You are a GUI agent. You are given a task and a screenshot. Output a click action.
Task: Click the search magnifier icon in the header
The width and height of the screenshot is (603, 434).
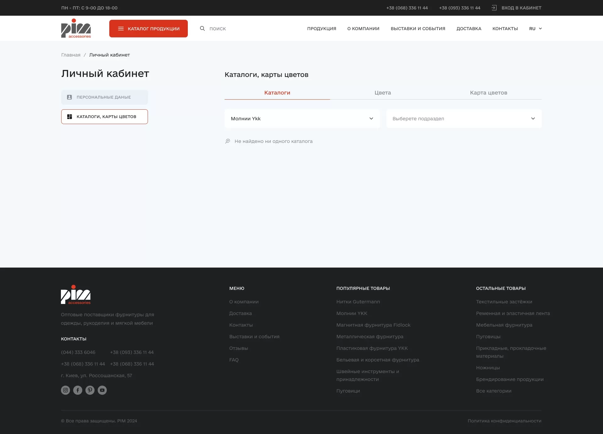(202, 28)
